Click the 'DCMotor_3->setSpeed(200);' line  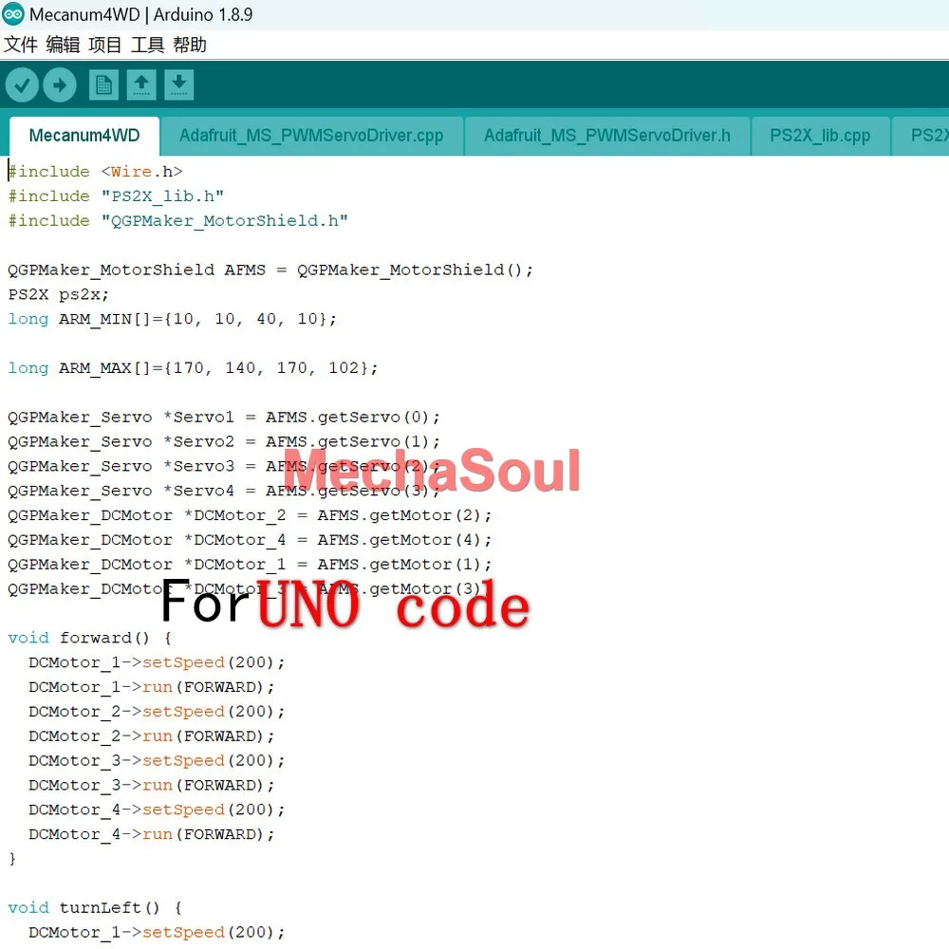(x=157, y=761)
